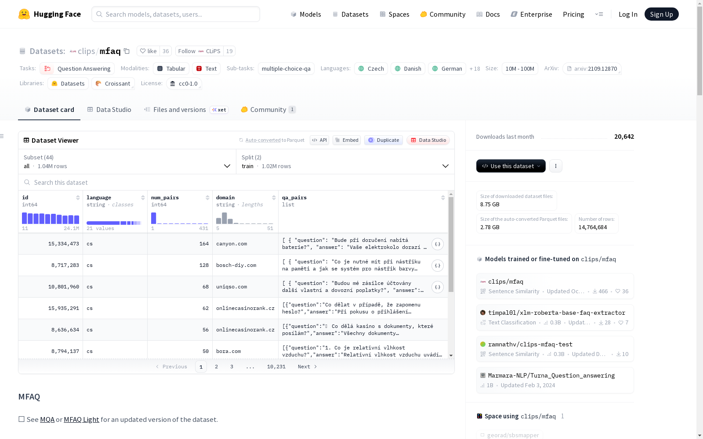Select the multiple-choice-qa sub-task tag
This screenshot has width=703, height=439.
(x=286, y=68)
